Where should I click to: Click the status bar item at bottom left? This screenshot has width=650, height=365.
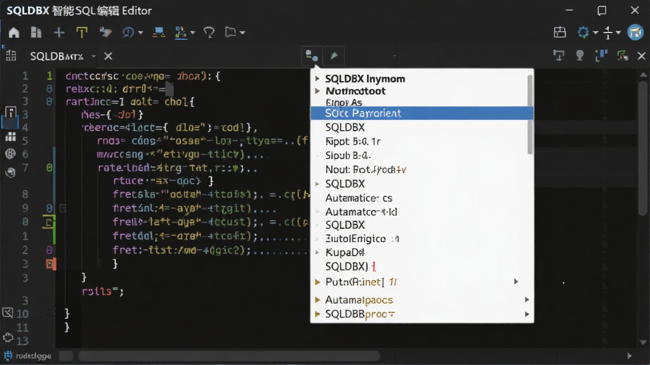click(28, 356)
